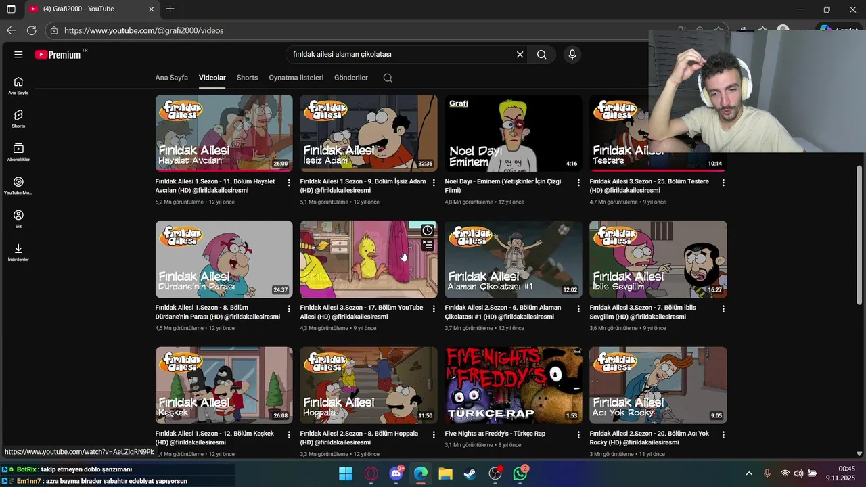Search within the channel using magnifier
The height and width of the screenshot is (487, 866).
click(388, 78)
